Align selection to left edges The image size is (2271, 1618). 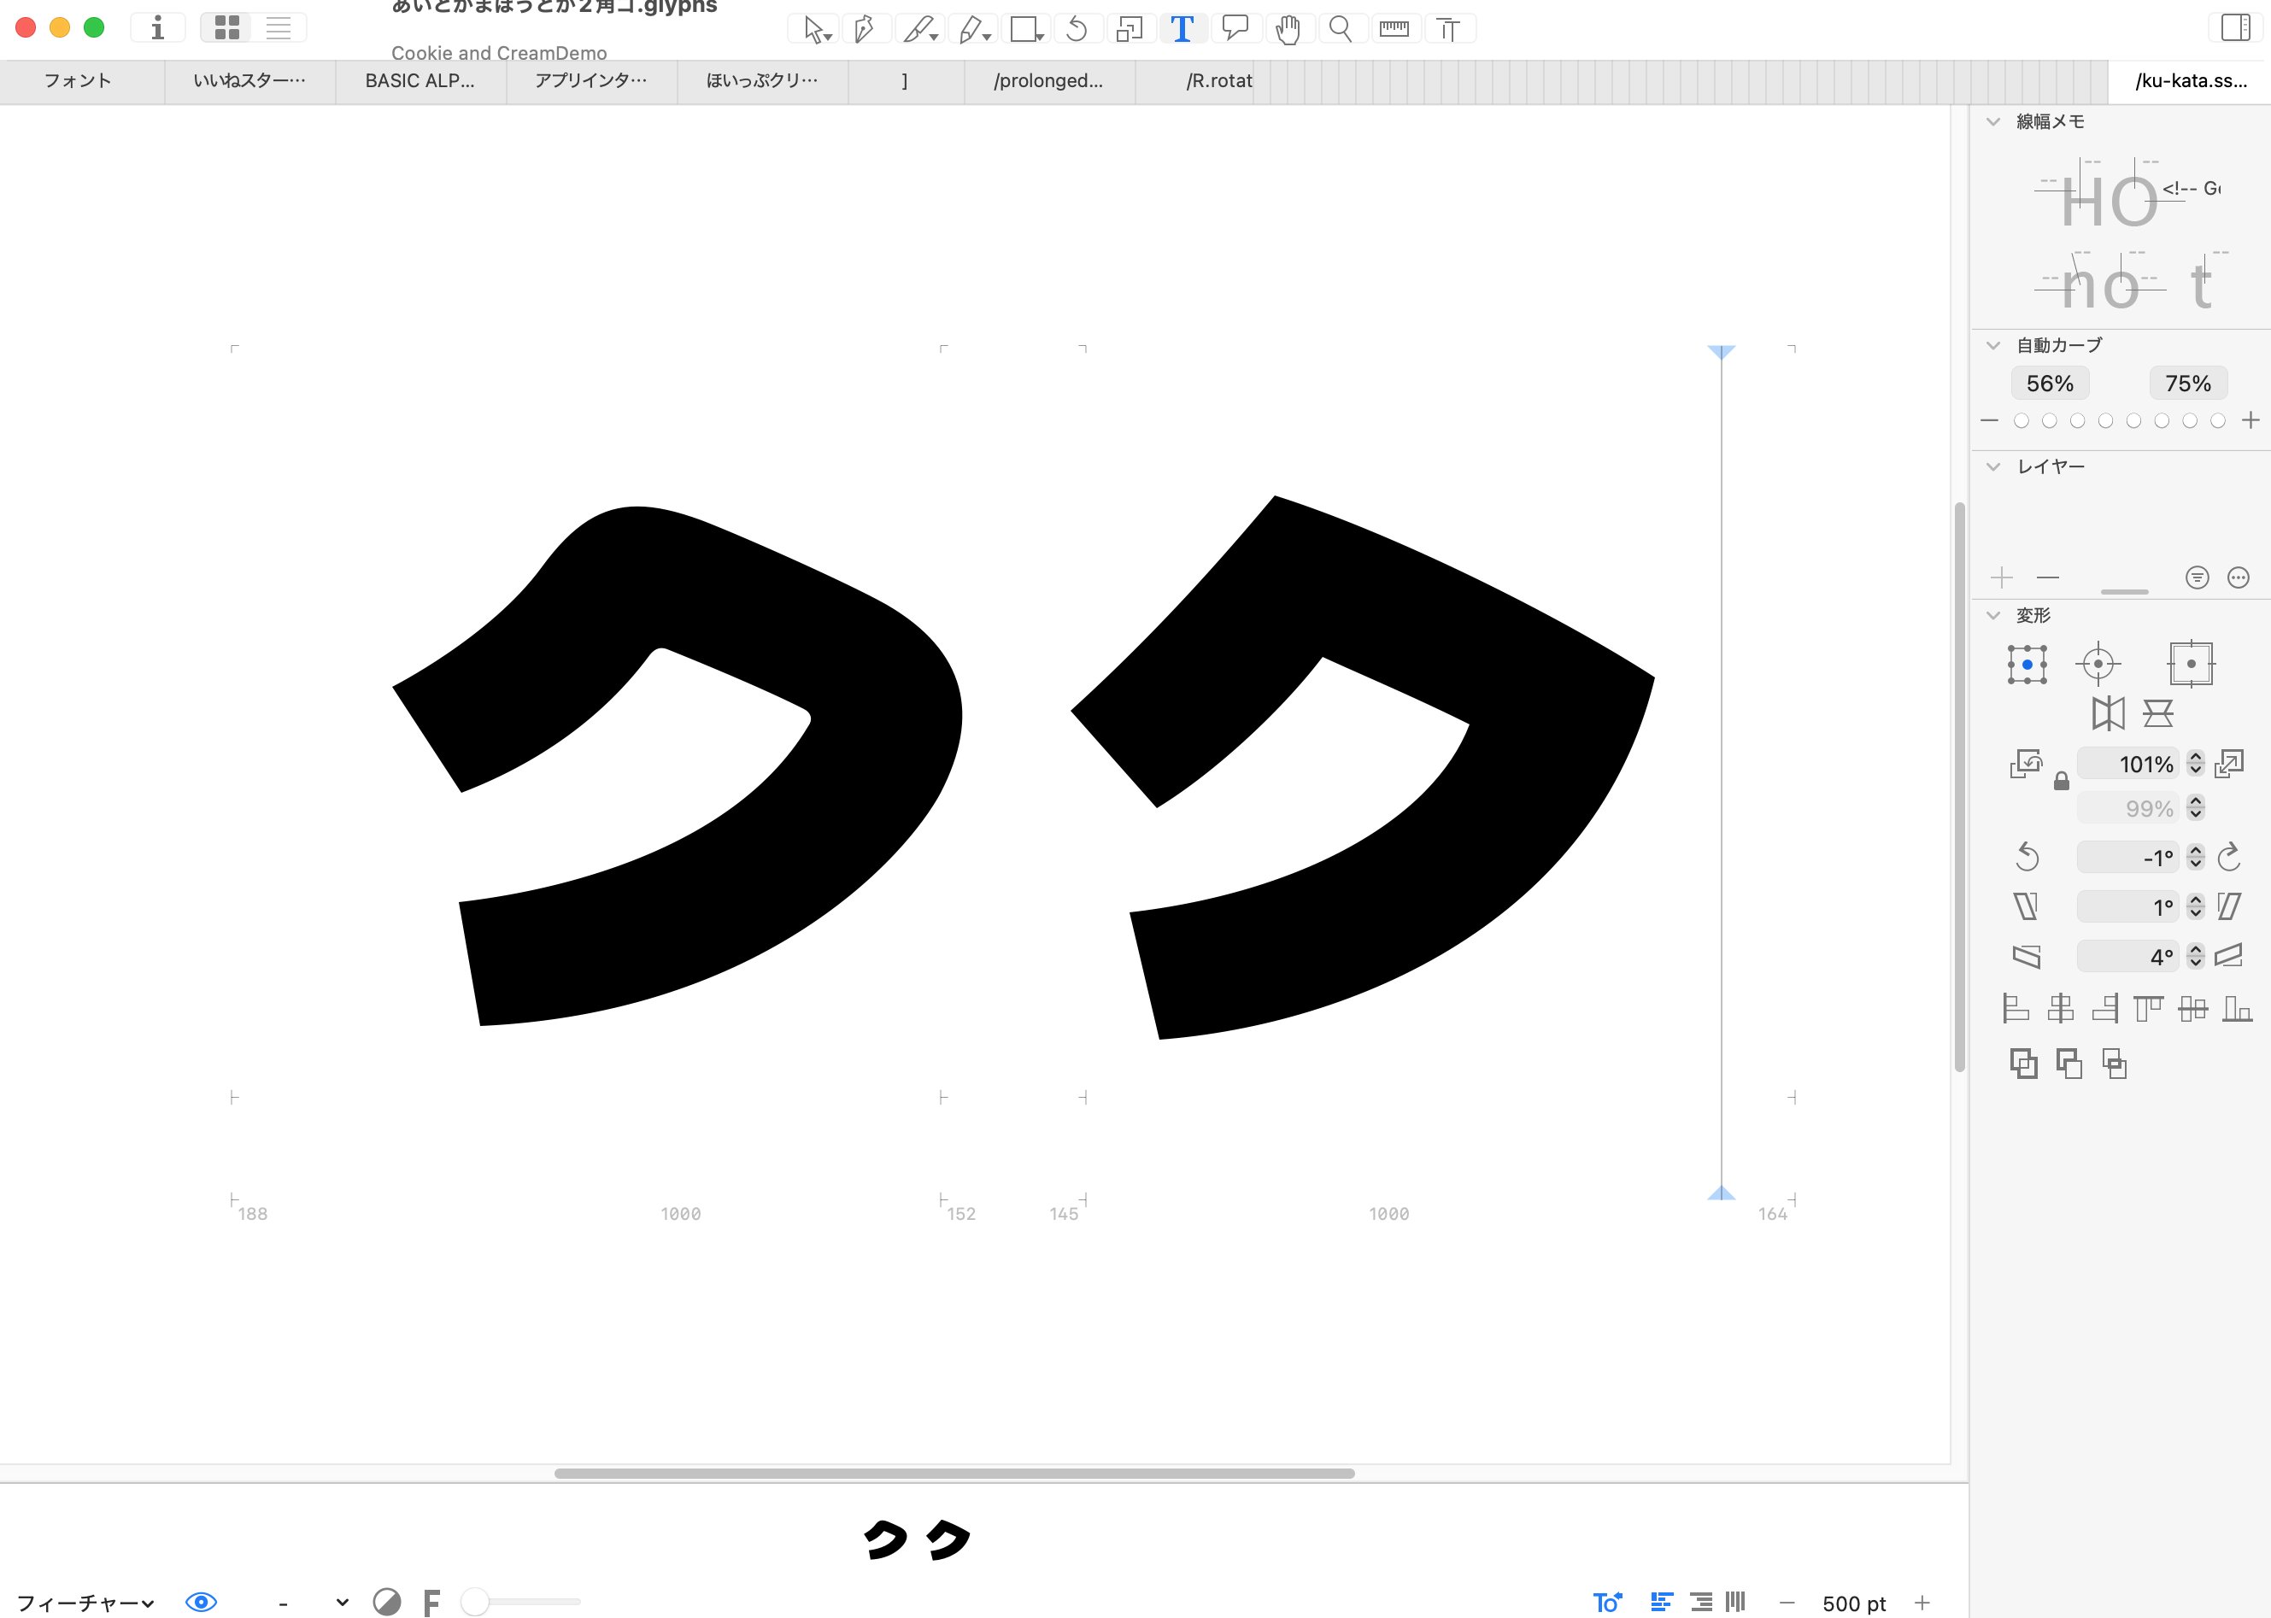click(2016, 1009)
